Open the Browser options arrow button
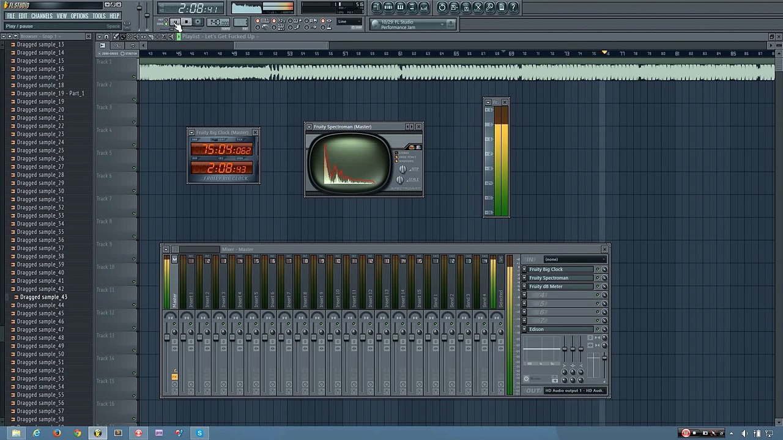 pos(4,36)
